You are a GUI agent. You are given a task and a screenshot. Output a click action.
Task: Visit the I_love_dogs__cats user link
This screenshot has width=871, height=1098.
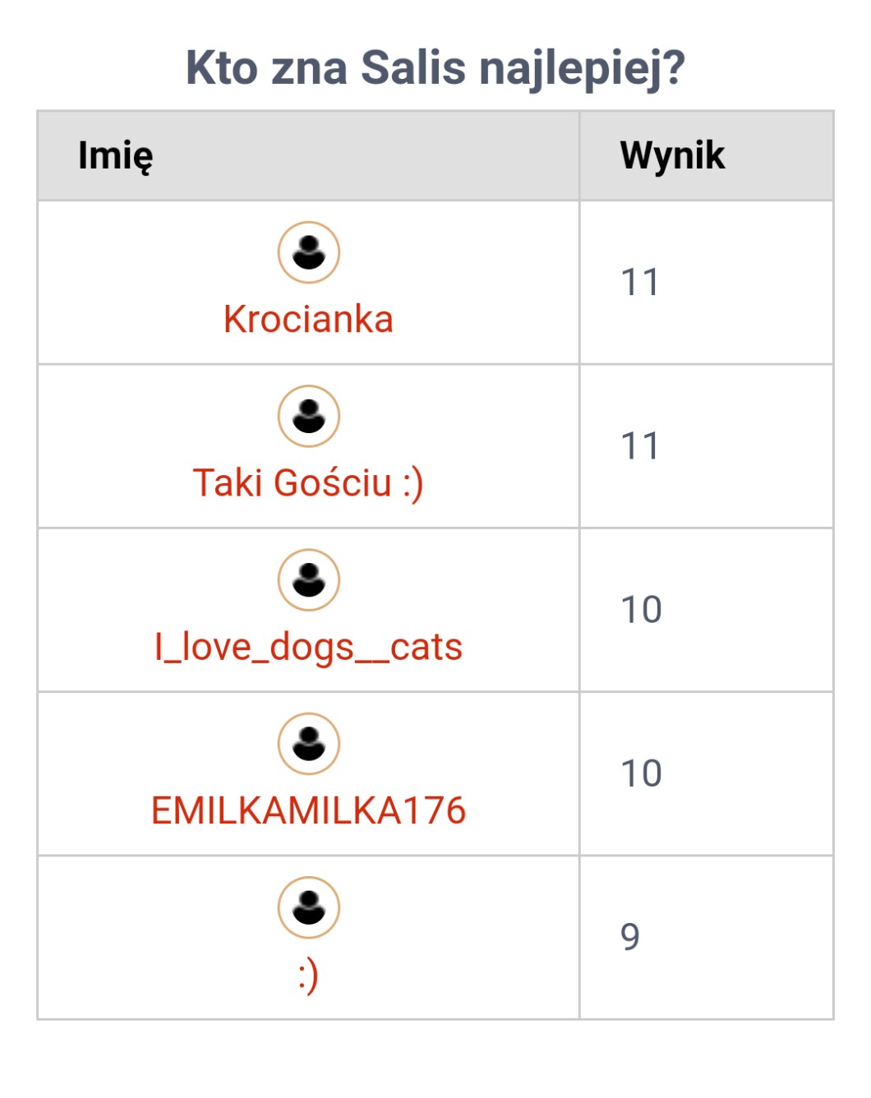coord(308,647)
